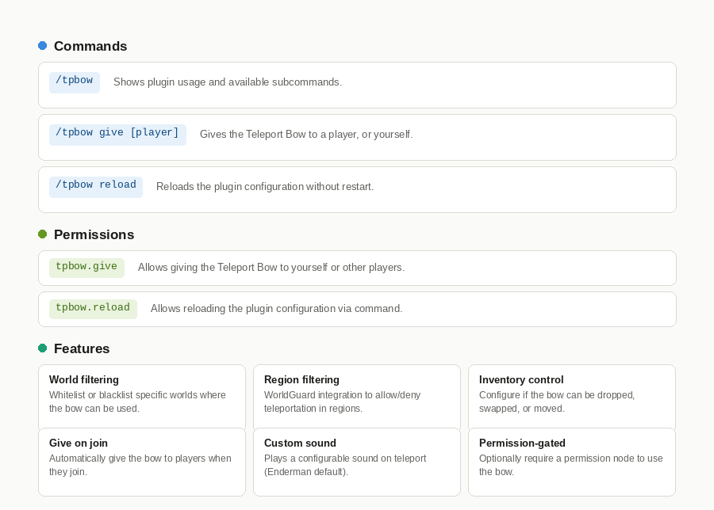Click the green dot beside Permissions heading
This screenshot has width=714, height=510.
click(x=42, y=234)
